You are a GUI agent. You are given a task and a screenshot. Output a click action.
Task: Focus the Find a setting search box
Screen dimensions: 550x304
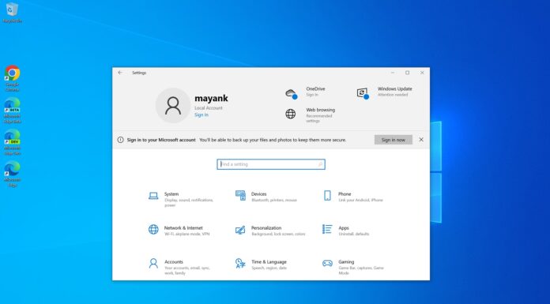[x=271, y=164]
